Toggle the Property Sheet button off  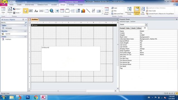tap(137, 11)
